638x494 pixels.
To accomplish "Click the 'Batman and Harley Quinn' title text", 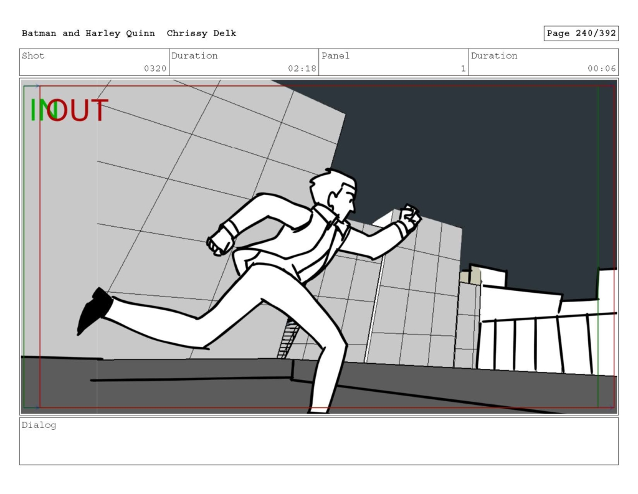I will (x=88, y=34).
